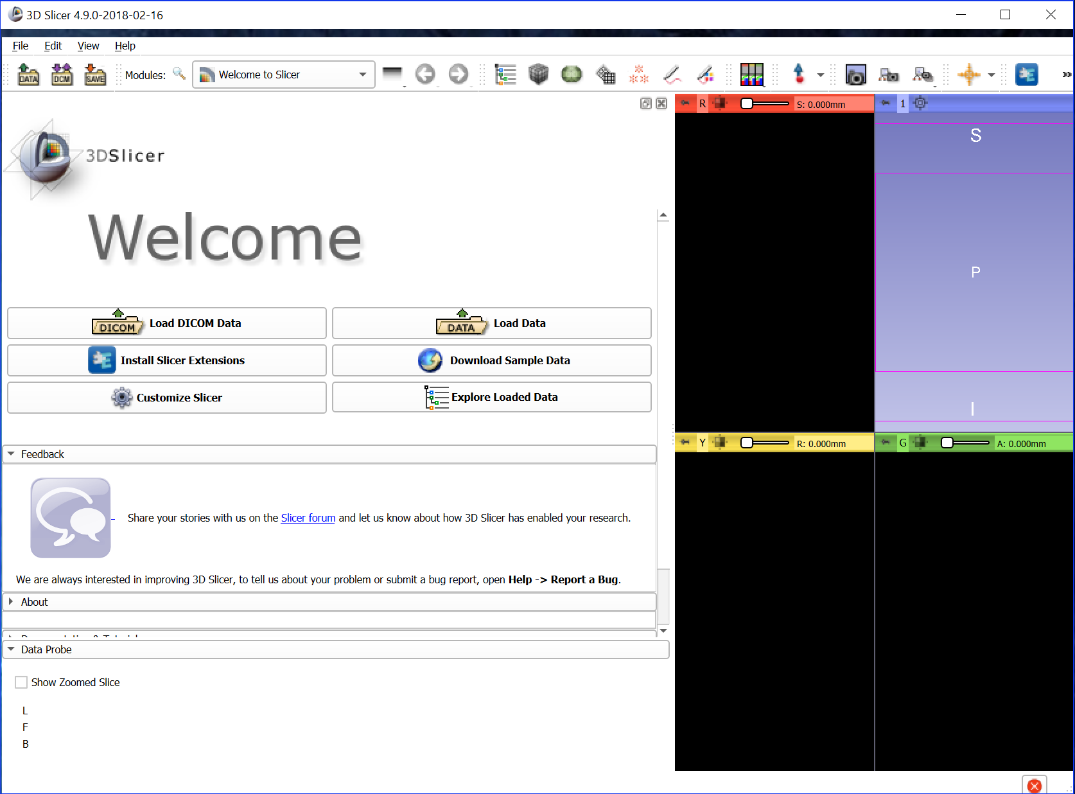This screenshot has height=794, width=1075.
Task: Open the Edit menu
Action: (53, 46)
